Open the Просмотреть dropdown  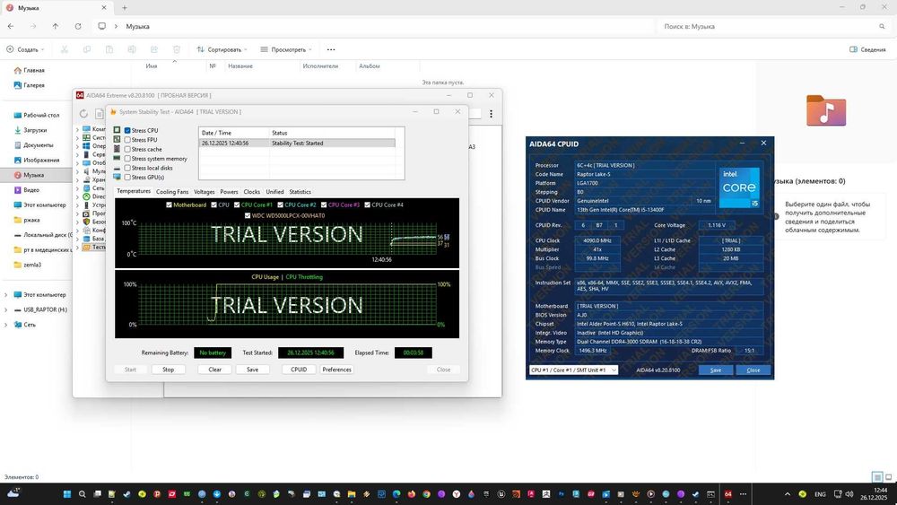click(x=286, y=49)
